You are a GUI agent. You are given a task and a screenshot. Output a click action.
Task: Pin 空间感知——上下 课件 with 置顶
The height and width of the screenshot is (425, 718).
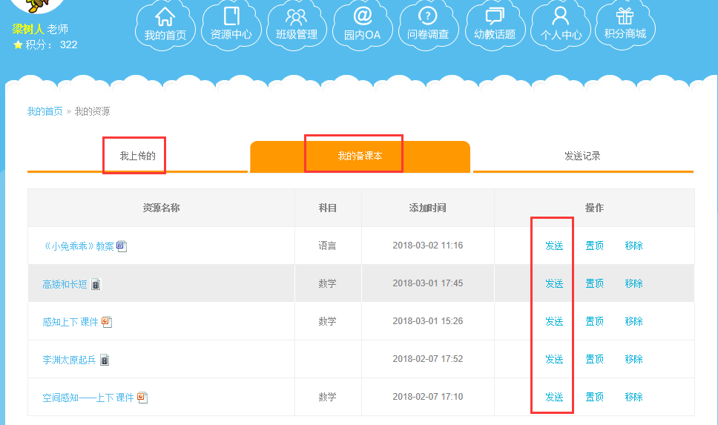[x=594, y=397]
